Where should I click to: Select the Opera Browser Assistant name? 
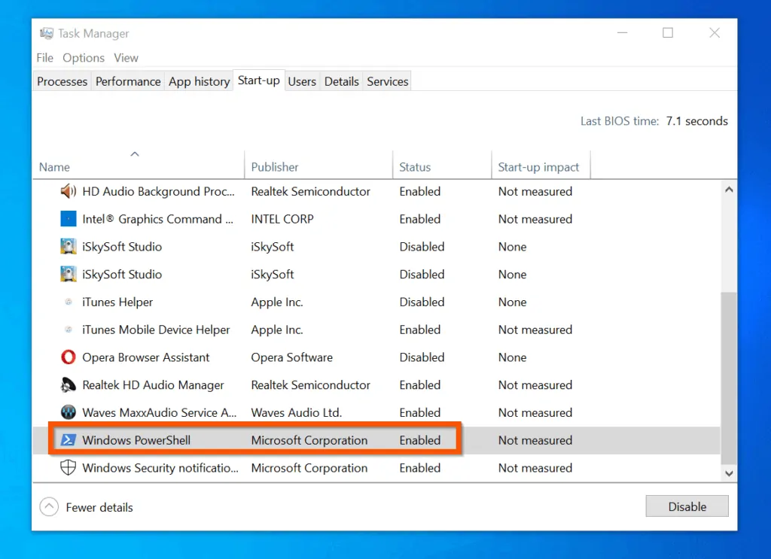pyautogui.click(x=145, y=357)
